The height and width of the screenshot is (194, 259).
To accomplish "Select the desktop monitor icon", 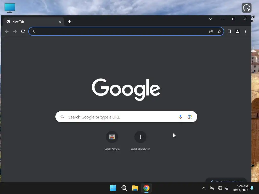I will click(10, 8).
